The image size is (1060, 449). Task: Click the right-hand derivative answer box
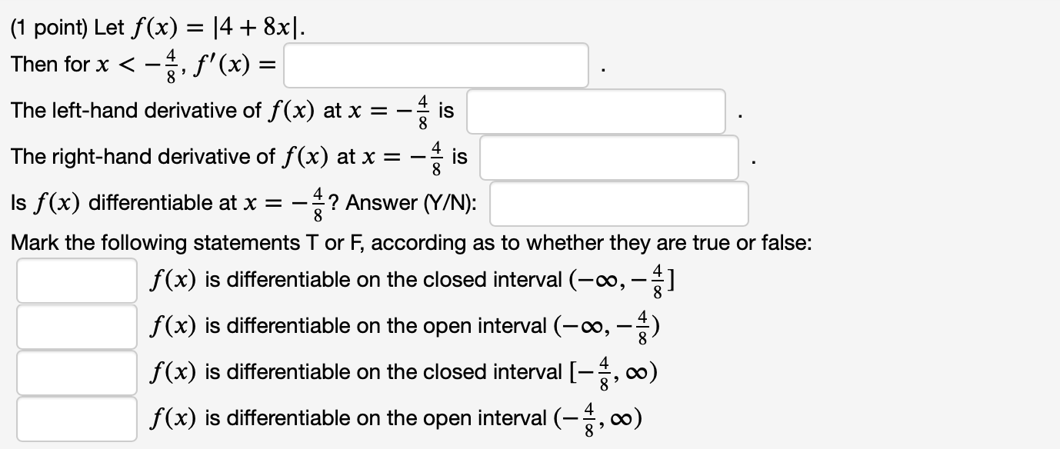click(x=609, y=157)
